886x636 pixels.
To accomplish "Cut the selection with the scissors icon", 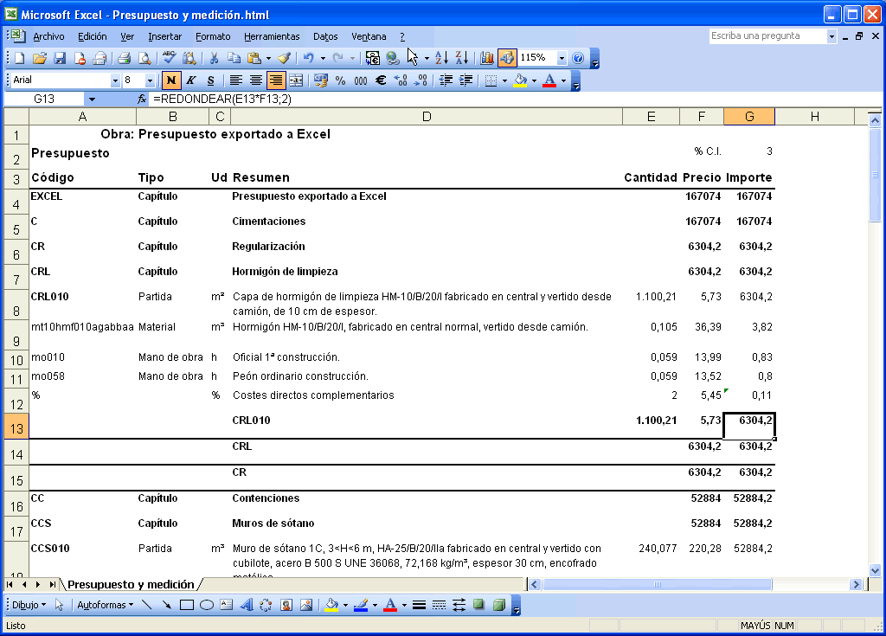I will 215,58.
